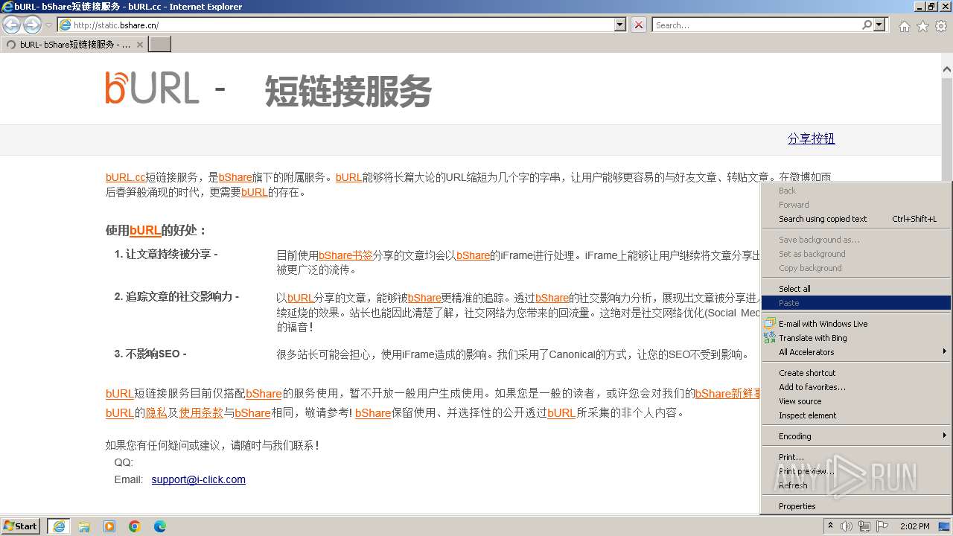Open Favorites with the star icon
Viewport: 953px width, 536px height.
922,26
